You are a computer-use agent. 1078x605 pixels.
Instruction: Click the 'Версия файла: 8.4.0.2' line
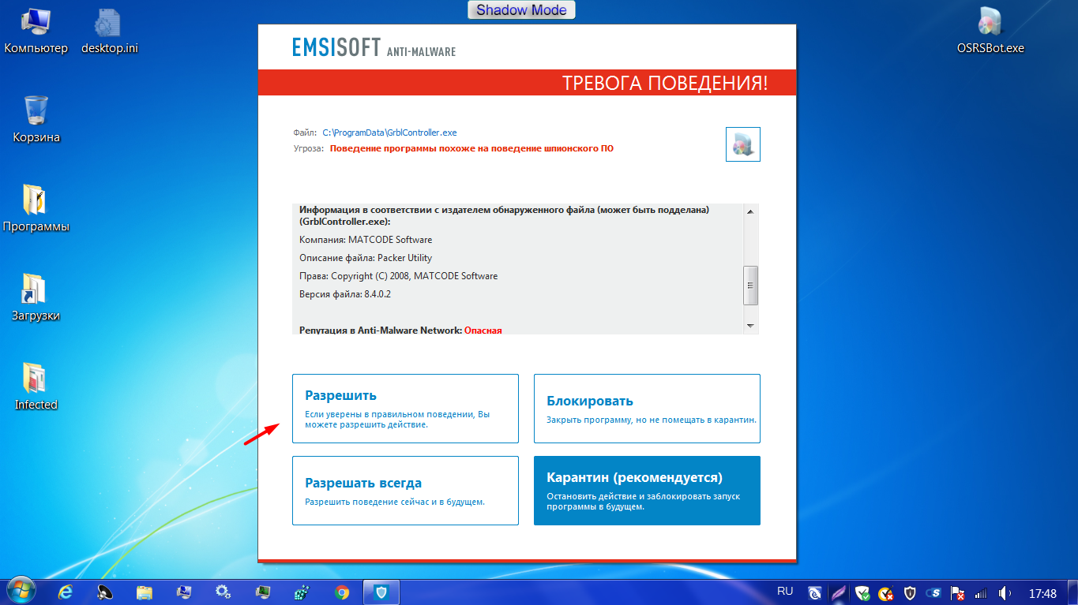345,294
